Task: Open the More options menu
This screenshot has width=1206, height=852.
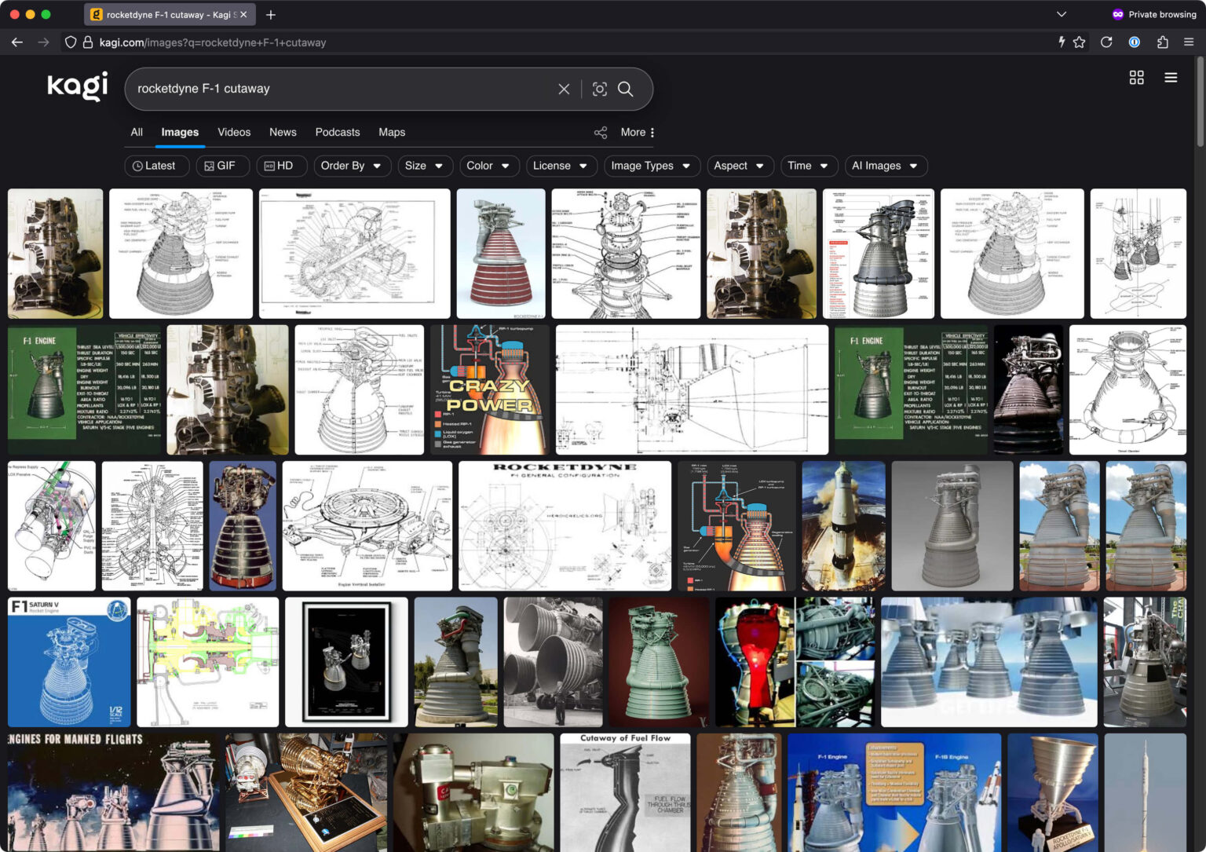Action: click(x=636, y=132)
